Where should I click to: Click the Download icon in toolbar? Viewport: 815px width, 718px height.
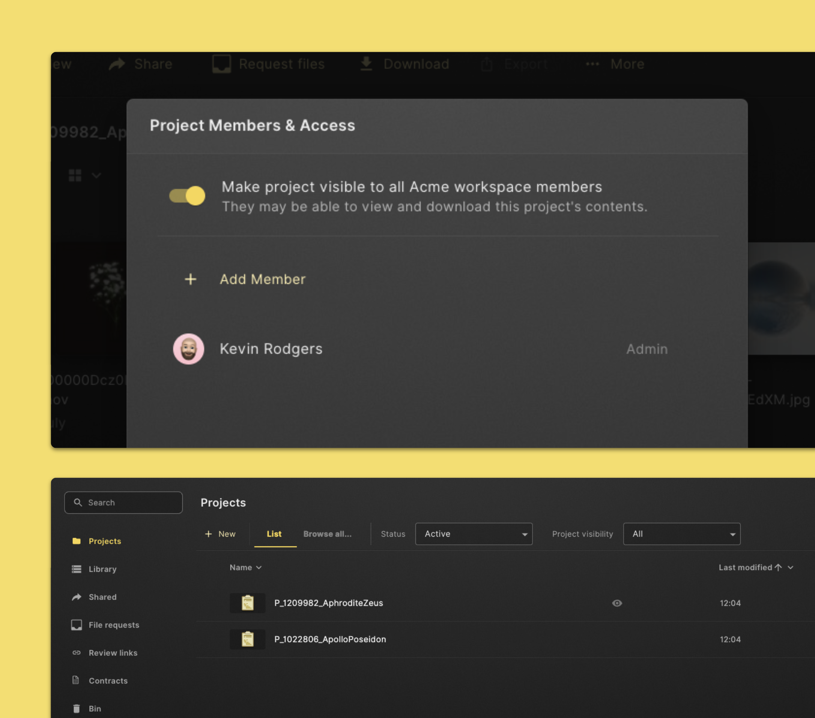[x=367, y=64]
